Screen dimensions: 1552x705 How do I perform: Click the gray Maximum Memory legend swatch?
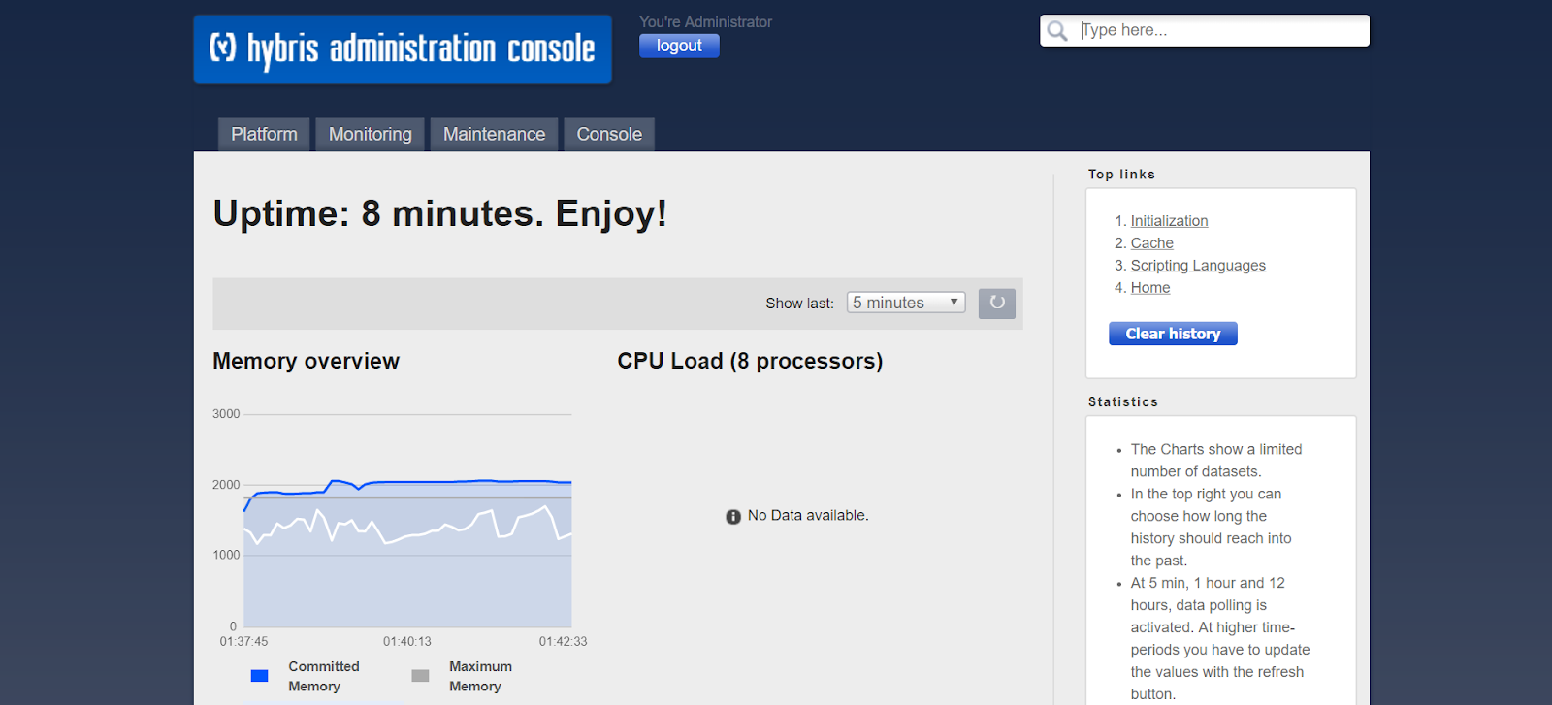pyautogui.click(x=420, y=676)
